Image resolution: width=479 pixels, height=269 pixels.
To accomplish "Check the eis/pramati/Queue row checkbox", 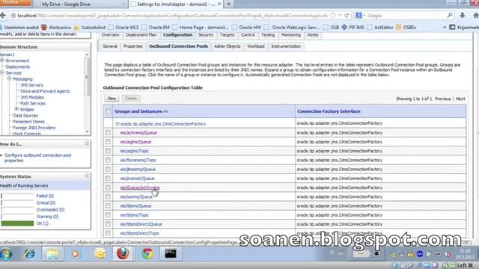I will point(108,179).
